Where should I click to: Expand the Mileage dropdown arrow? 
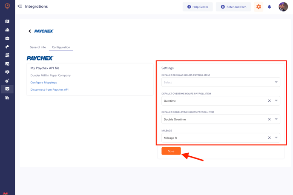(x=276, y=138)
